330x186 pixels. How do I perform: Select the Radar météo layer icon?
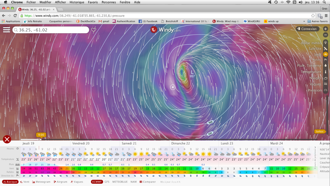(x=326, y=43)
